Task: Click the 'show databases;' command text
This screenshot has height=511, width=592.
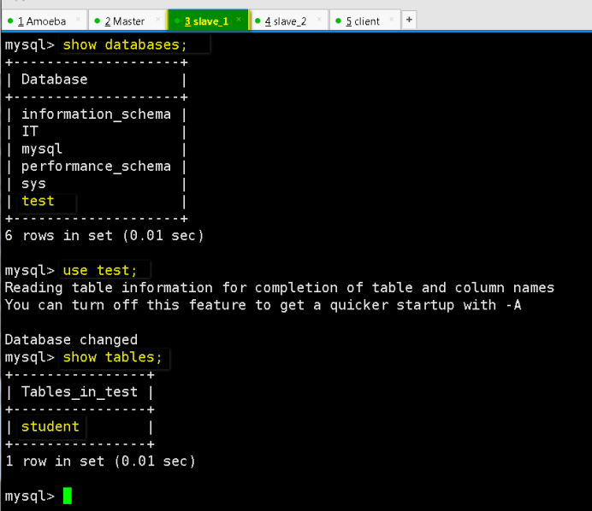Action: pyautogui.click(x=125, y=45)
